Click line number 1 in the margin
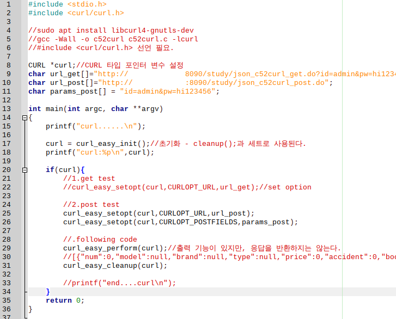Screen dimensions: 396x319 pos(8,4)
